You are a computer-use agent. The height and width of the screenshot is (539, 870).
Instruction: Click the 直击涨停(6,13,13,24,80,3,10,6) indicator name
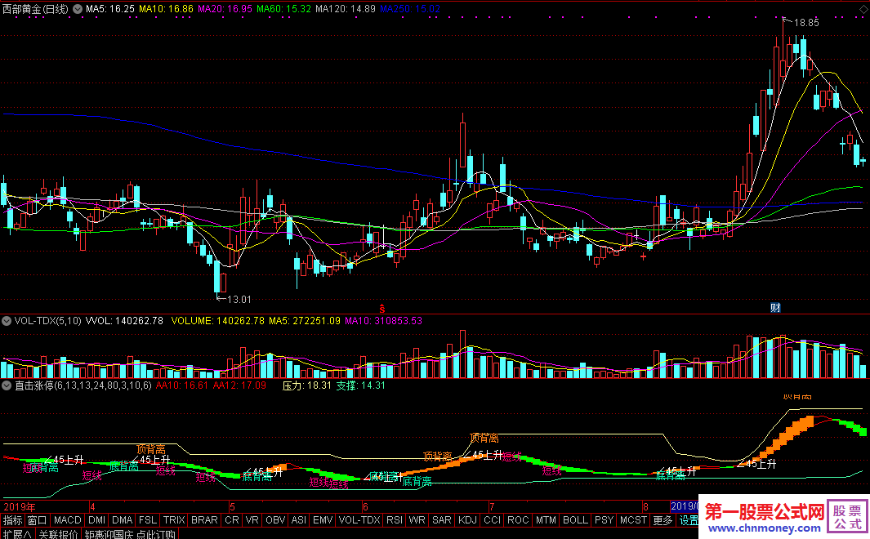coord(83,385)
